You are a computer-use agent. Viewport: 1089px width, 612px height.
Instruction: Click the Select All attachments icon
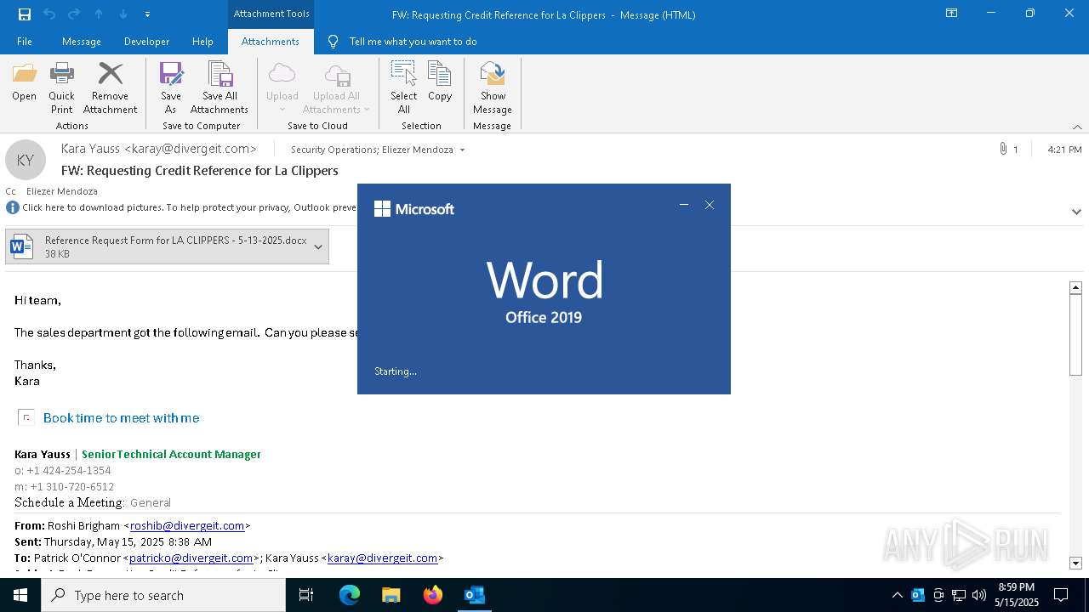pyautogui.click(x=404, y=88)
